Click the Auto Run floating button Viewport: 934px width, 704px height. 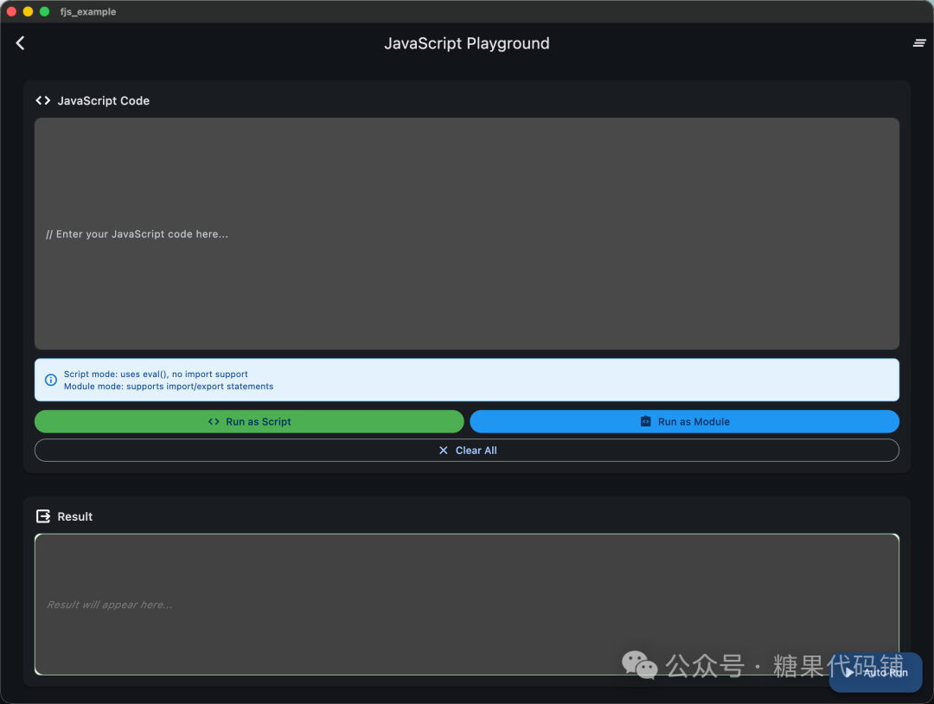pos(875,672)
